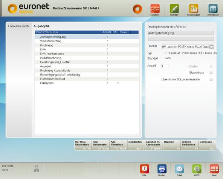
Task: Select the Brillenpass form row
Action: [x=87, y=83]
